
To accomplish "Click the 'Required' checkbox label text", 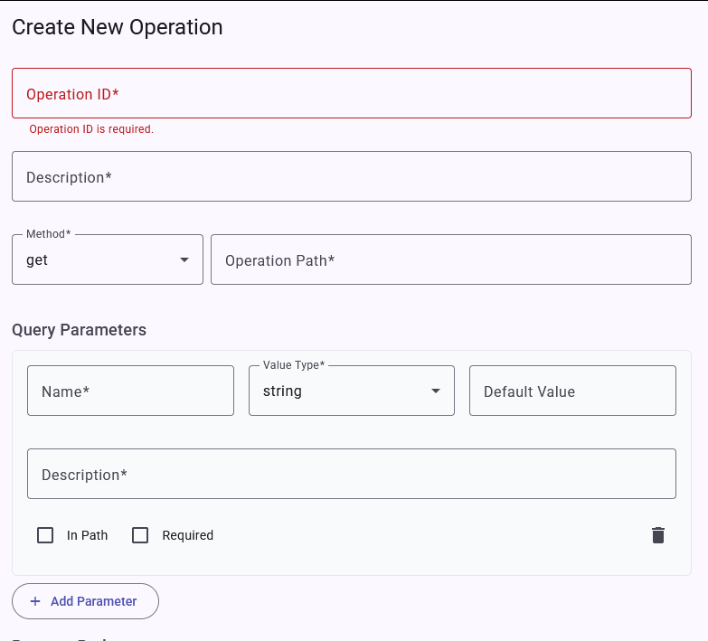I will 188,535.
